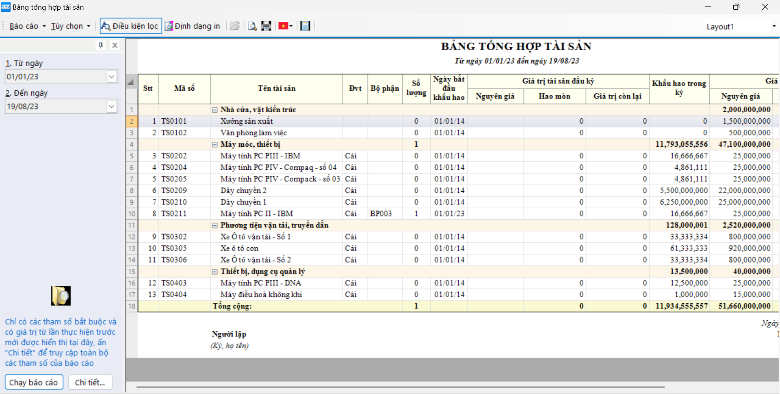Open Định dạng in print format
Screen dimensions: 780x394
[192, 26]
